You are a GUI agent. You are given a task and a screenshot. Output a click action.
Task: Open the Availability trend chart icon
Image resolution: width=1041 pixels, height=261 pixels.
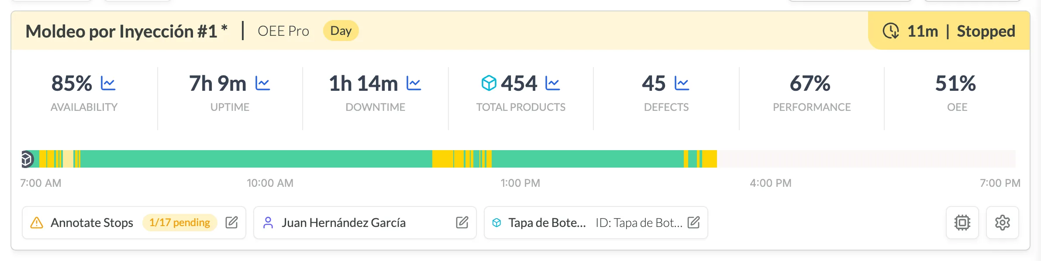108,83
